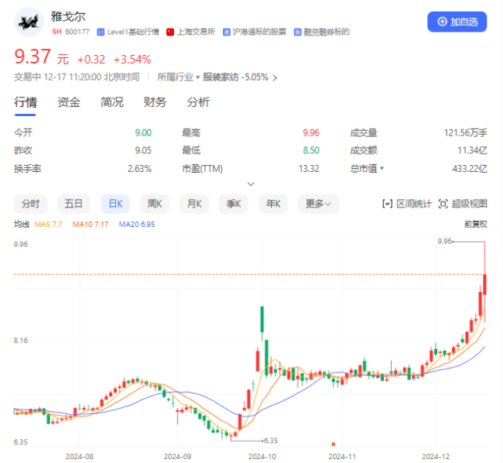Click the 融资融券标的 badge icon
This screenshot has height=463, width=503.
tap(297, 32)
